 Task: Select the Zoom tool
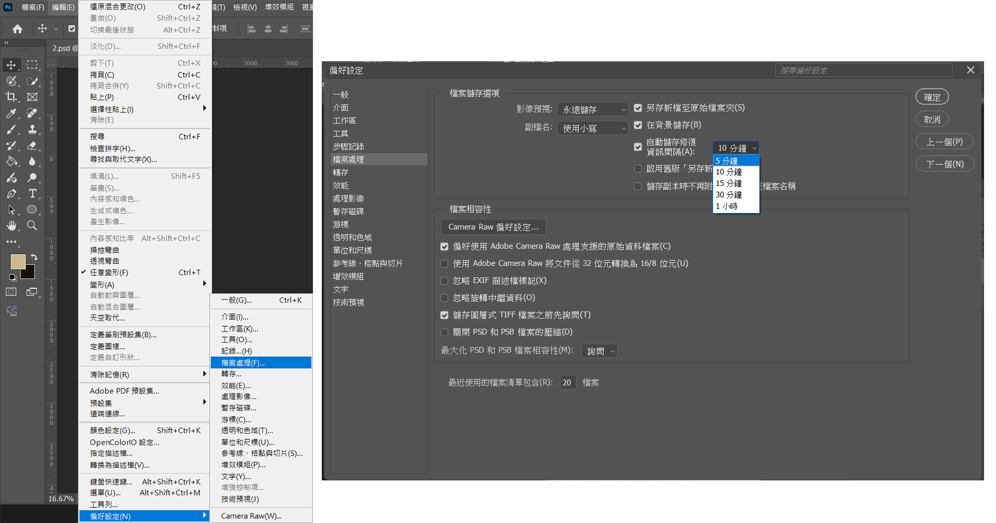point(32,225)
